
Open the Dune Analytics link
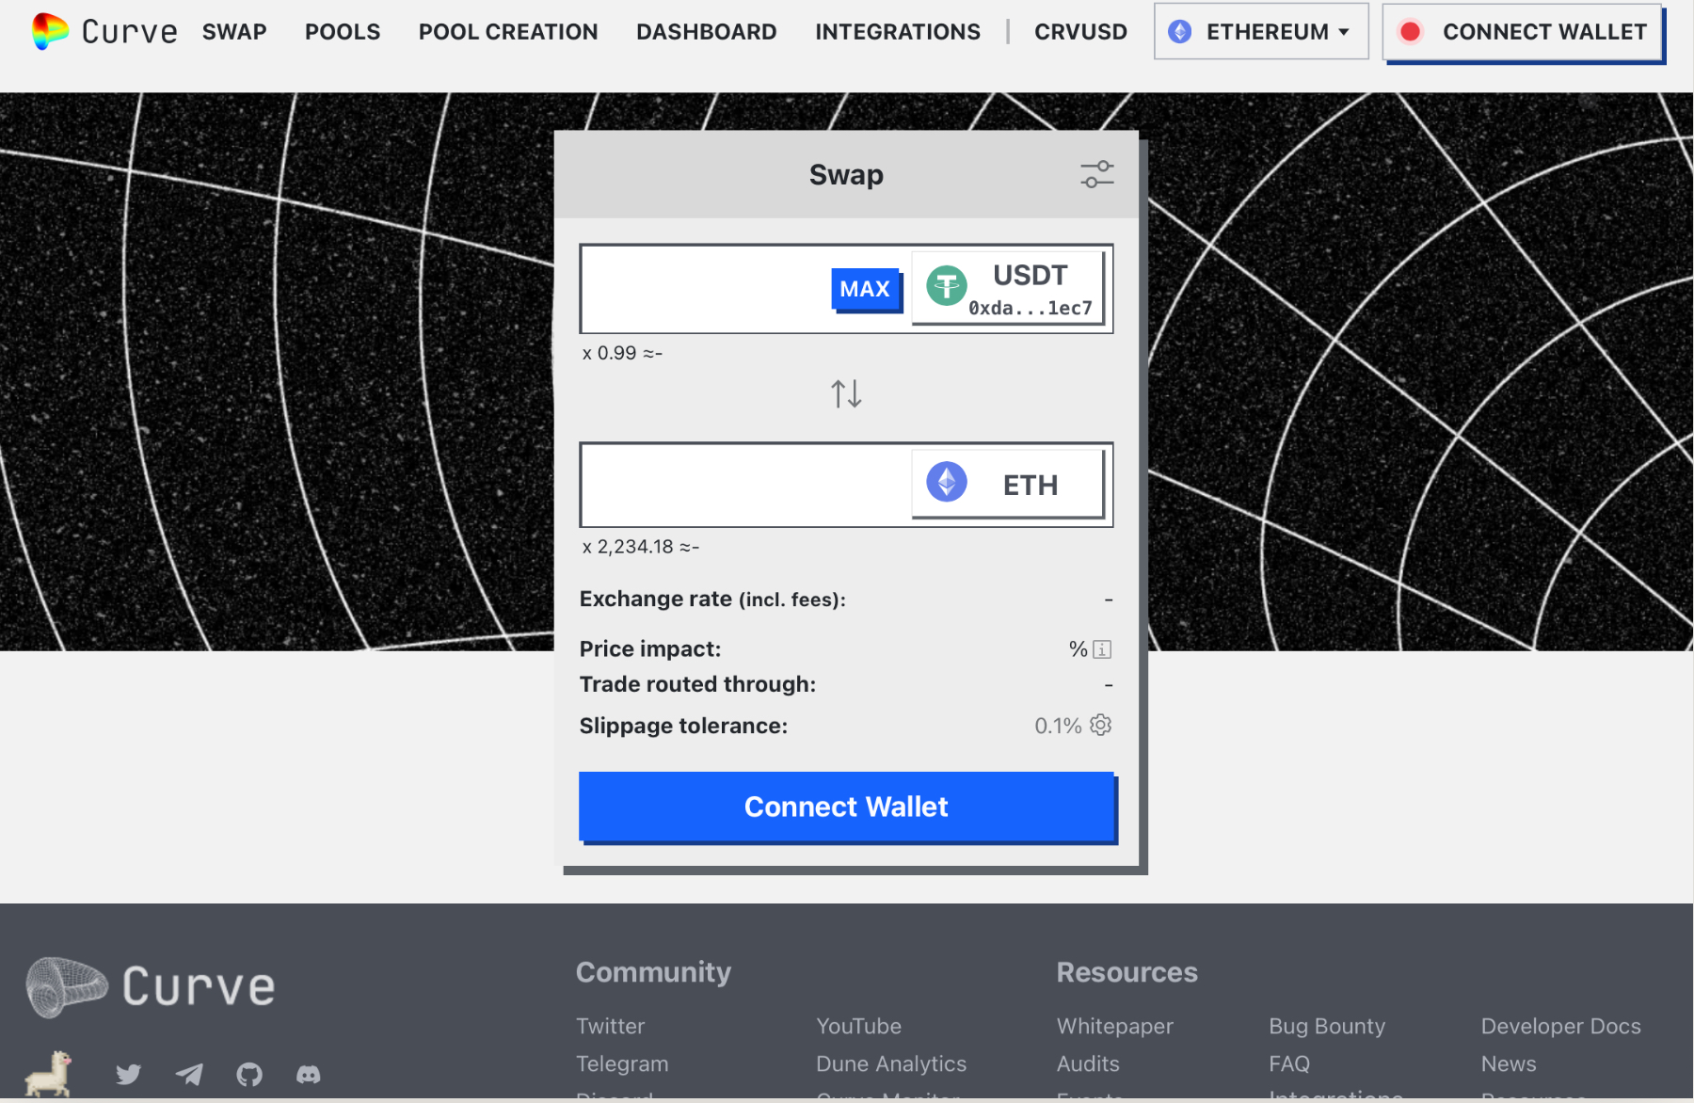(890, 1063)
